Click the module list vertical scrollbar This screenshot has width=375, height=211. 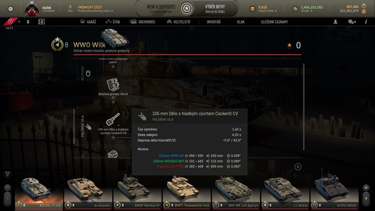(304, 107)
